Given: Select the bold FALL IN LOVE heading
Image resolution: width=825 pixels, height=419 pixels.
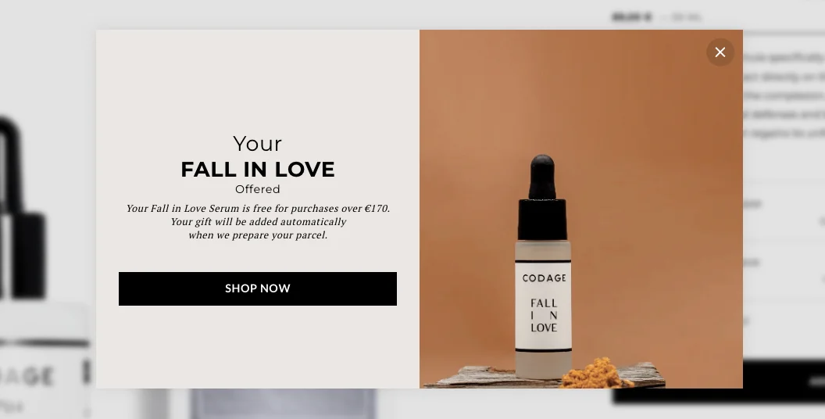Looking at the screenshot, I should coord(257,170).
